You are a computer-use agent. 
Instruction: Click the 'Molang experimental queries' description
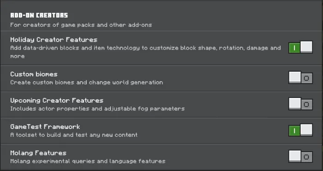coord(88,161)
